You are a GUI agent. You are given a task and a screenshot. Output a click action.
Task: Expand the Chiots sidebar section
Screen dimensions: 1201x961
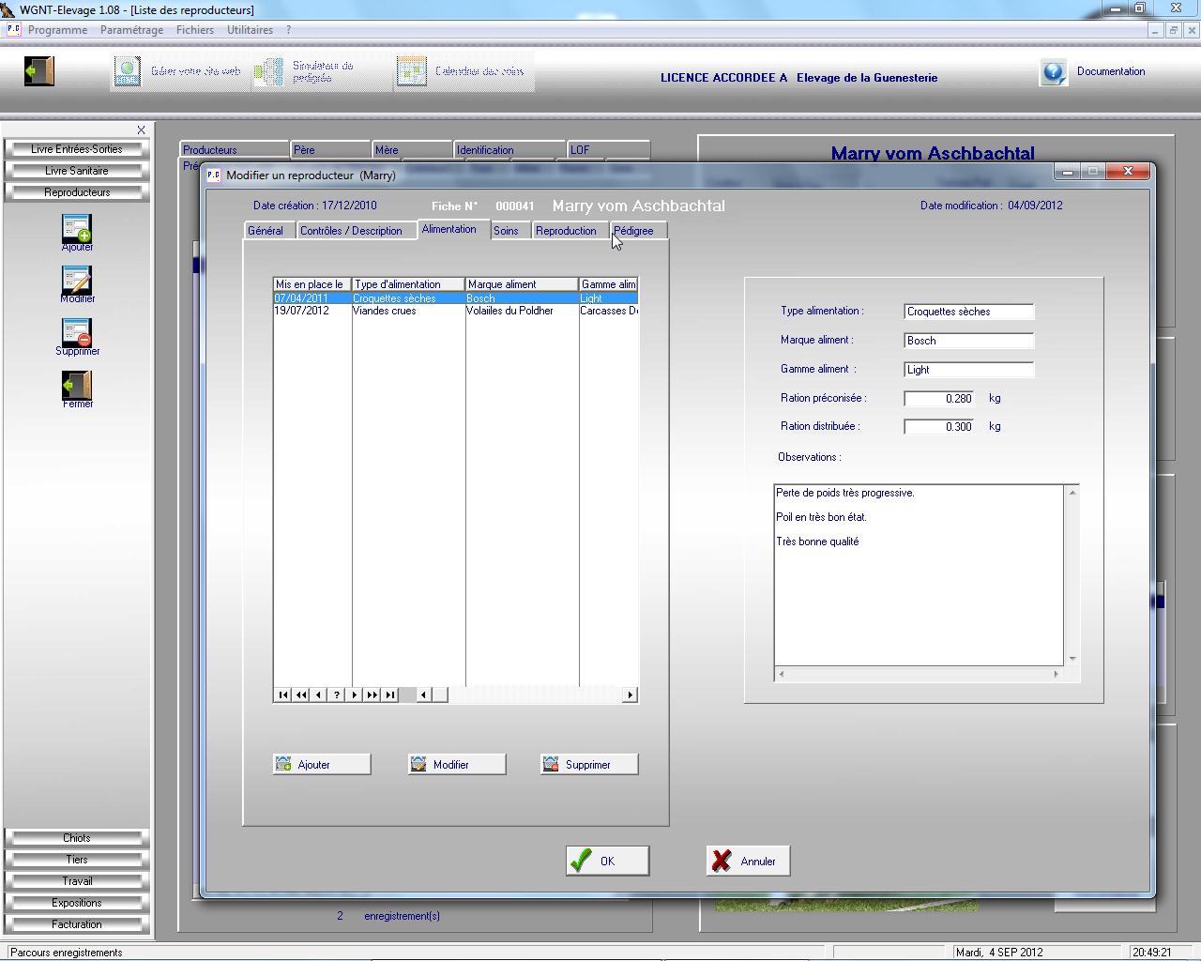[x=77, y=838]
